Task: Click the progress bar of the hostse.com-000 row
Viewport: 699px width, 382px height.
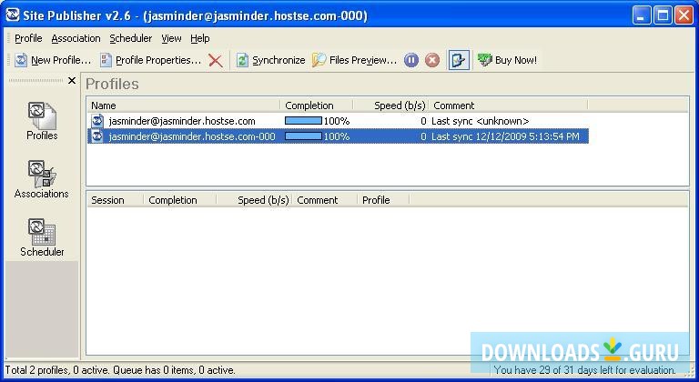Action: [x=303, y=136]
